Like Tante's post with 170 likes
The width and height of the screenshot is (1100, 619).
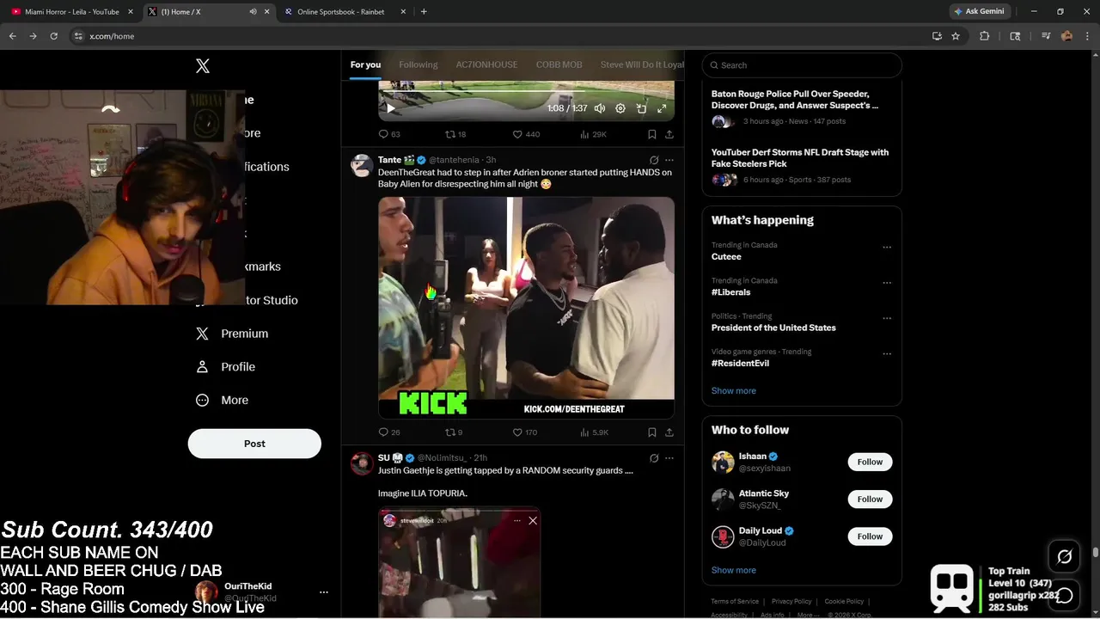coord(525,432)
